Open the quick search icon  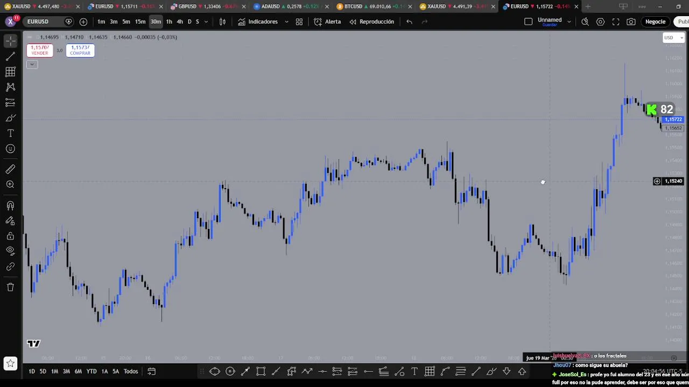click(585, 21)
